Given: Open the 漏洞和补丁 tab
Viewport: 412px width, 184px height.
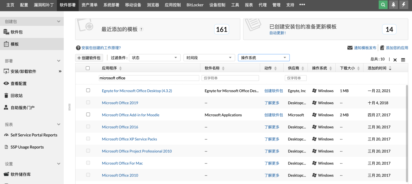Looking at the screenshot, I should (44, 5).
